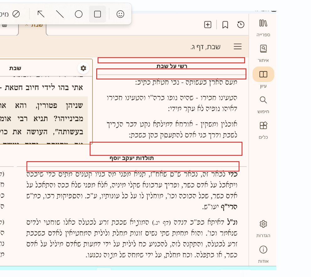This screenshot has height=277, width=311.
Task: Select the circle annotation tool
Action: 79,14
